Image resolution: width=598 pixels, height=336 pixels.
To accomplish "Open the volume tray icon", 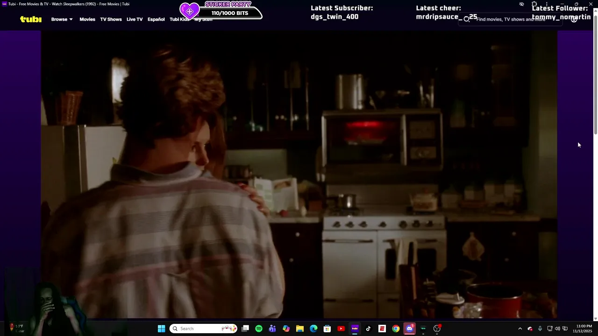I will (x=557, y=329).
